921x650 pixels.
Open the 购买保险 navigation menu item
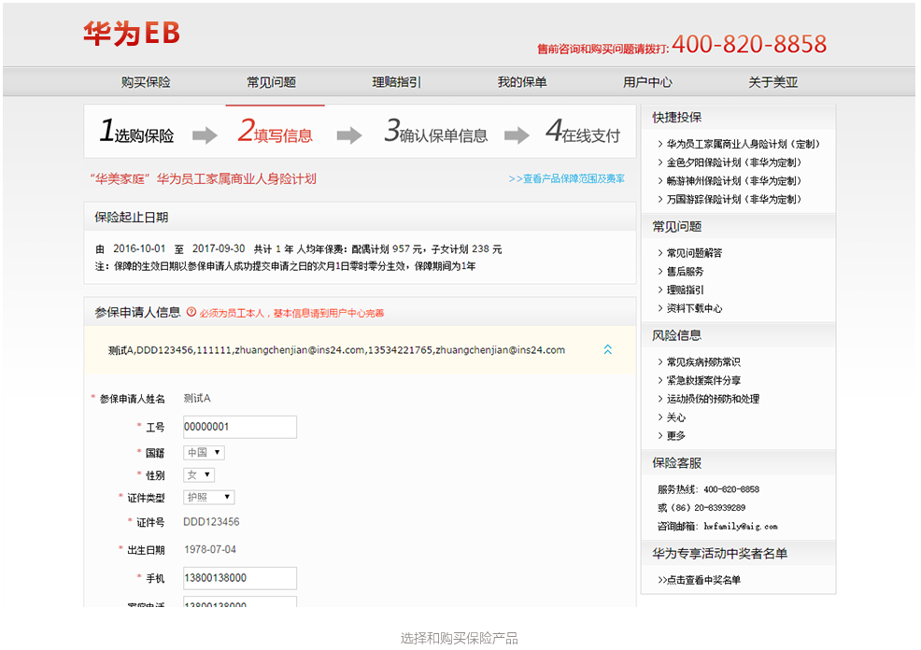(x=146, y=82)
